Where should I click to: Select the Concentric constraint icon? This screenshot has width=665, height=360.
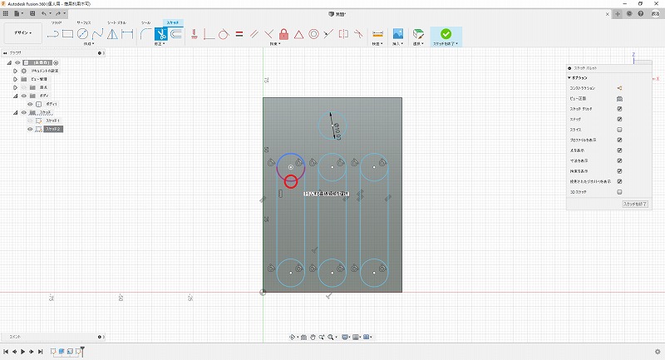click(x=314, y=34)
